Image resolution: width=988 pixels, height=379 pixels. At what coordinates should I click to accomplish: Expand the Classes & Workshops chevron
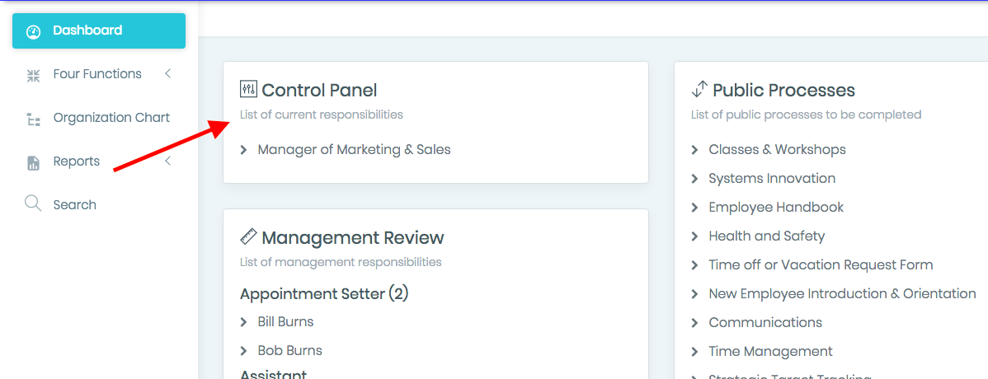click(x=695, y=150)
